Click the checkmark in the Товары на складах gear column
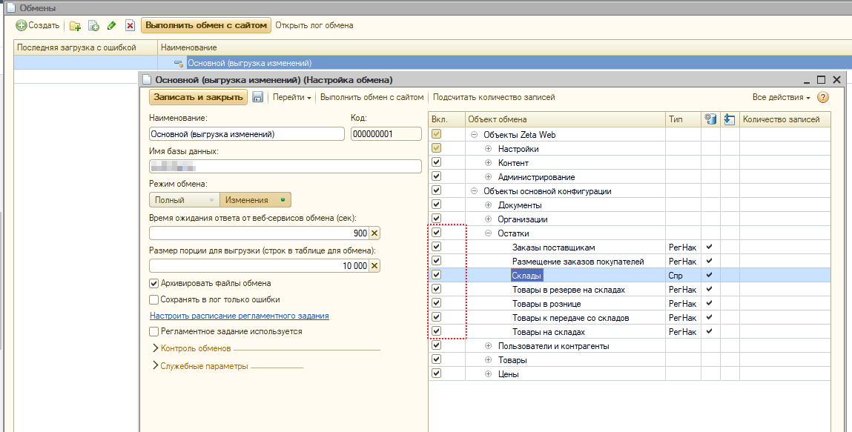 point(709,332)
